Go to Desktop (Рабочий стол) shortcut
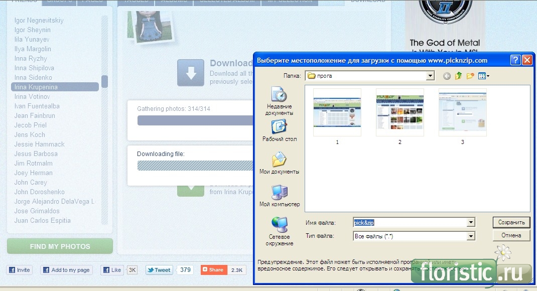Image resolution: width=537 pixels, height=291 pixels. 279,130
